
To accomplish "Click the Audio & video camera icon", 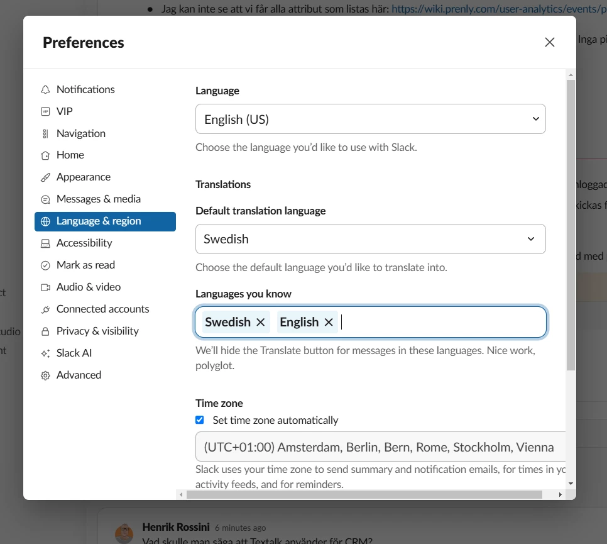I will 45,287.
